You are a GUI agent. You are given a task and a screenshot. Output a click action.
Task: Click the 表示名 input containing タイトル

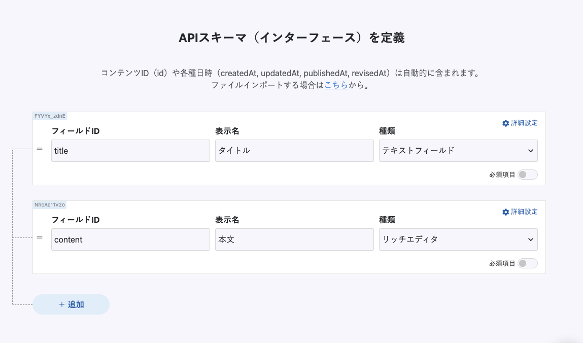tap(294, 151)
